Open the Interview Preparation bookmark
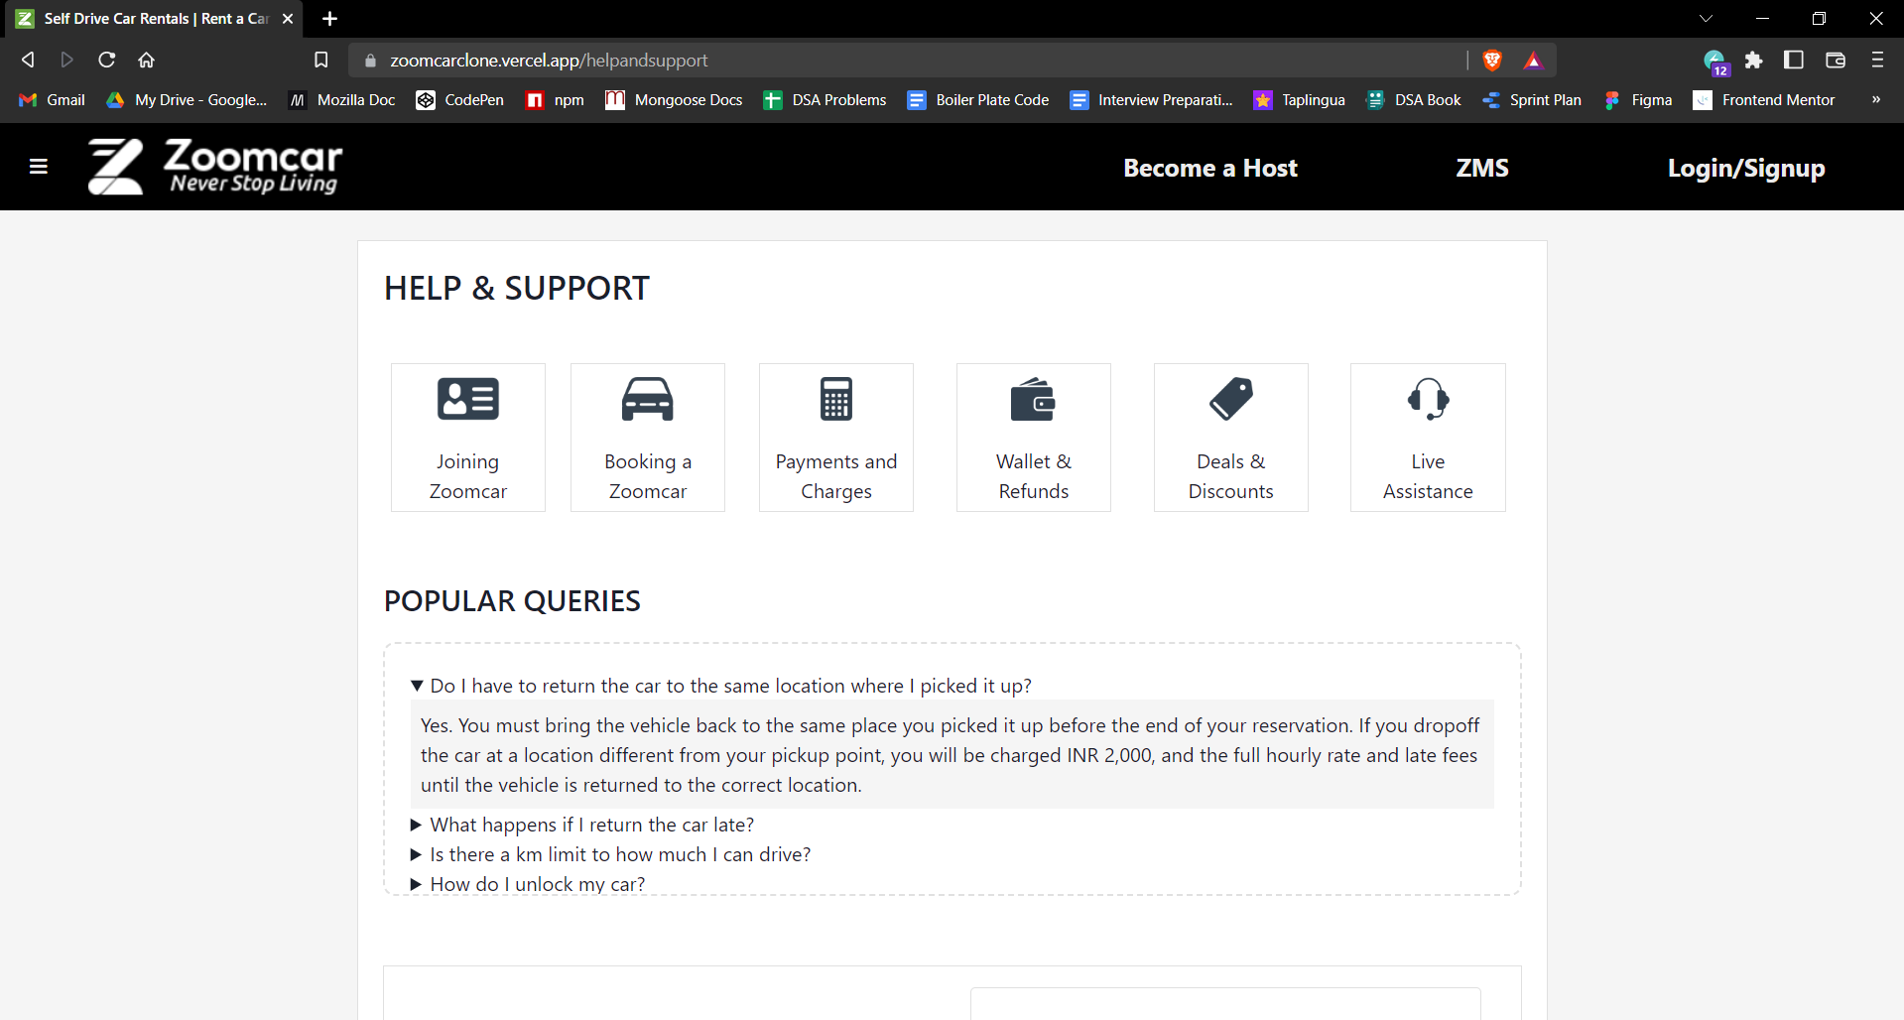 tap(1152, 99)
